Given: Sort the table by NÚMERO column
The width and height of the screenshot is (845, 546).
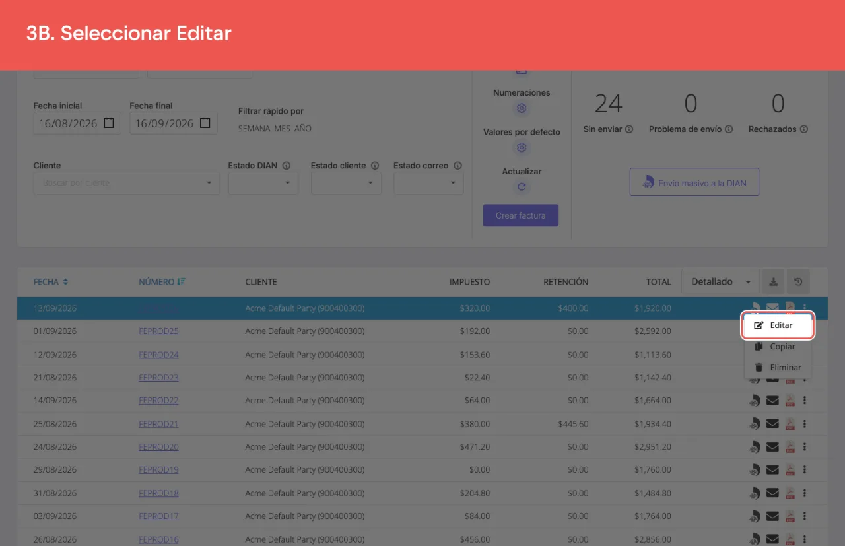Looking at the screenshot, I should (x=162, y=282).
